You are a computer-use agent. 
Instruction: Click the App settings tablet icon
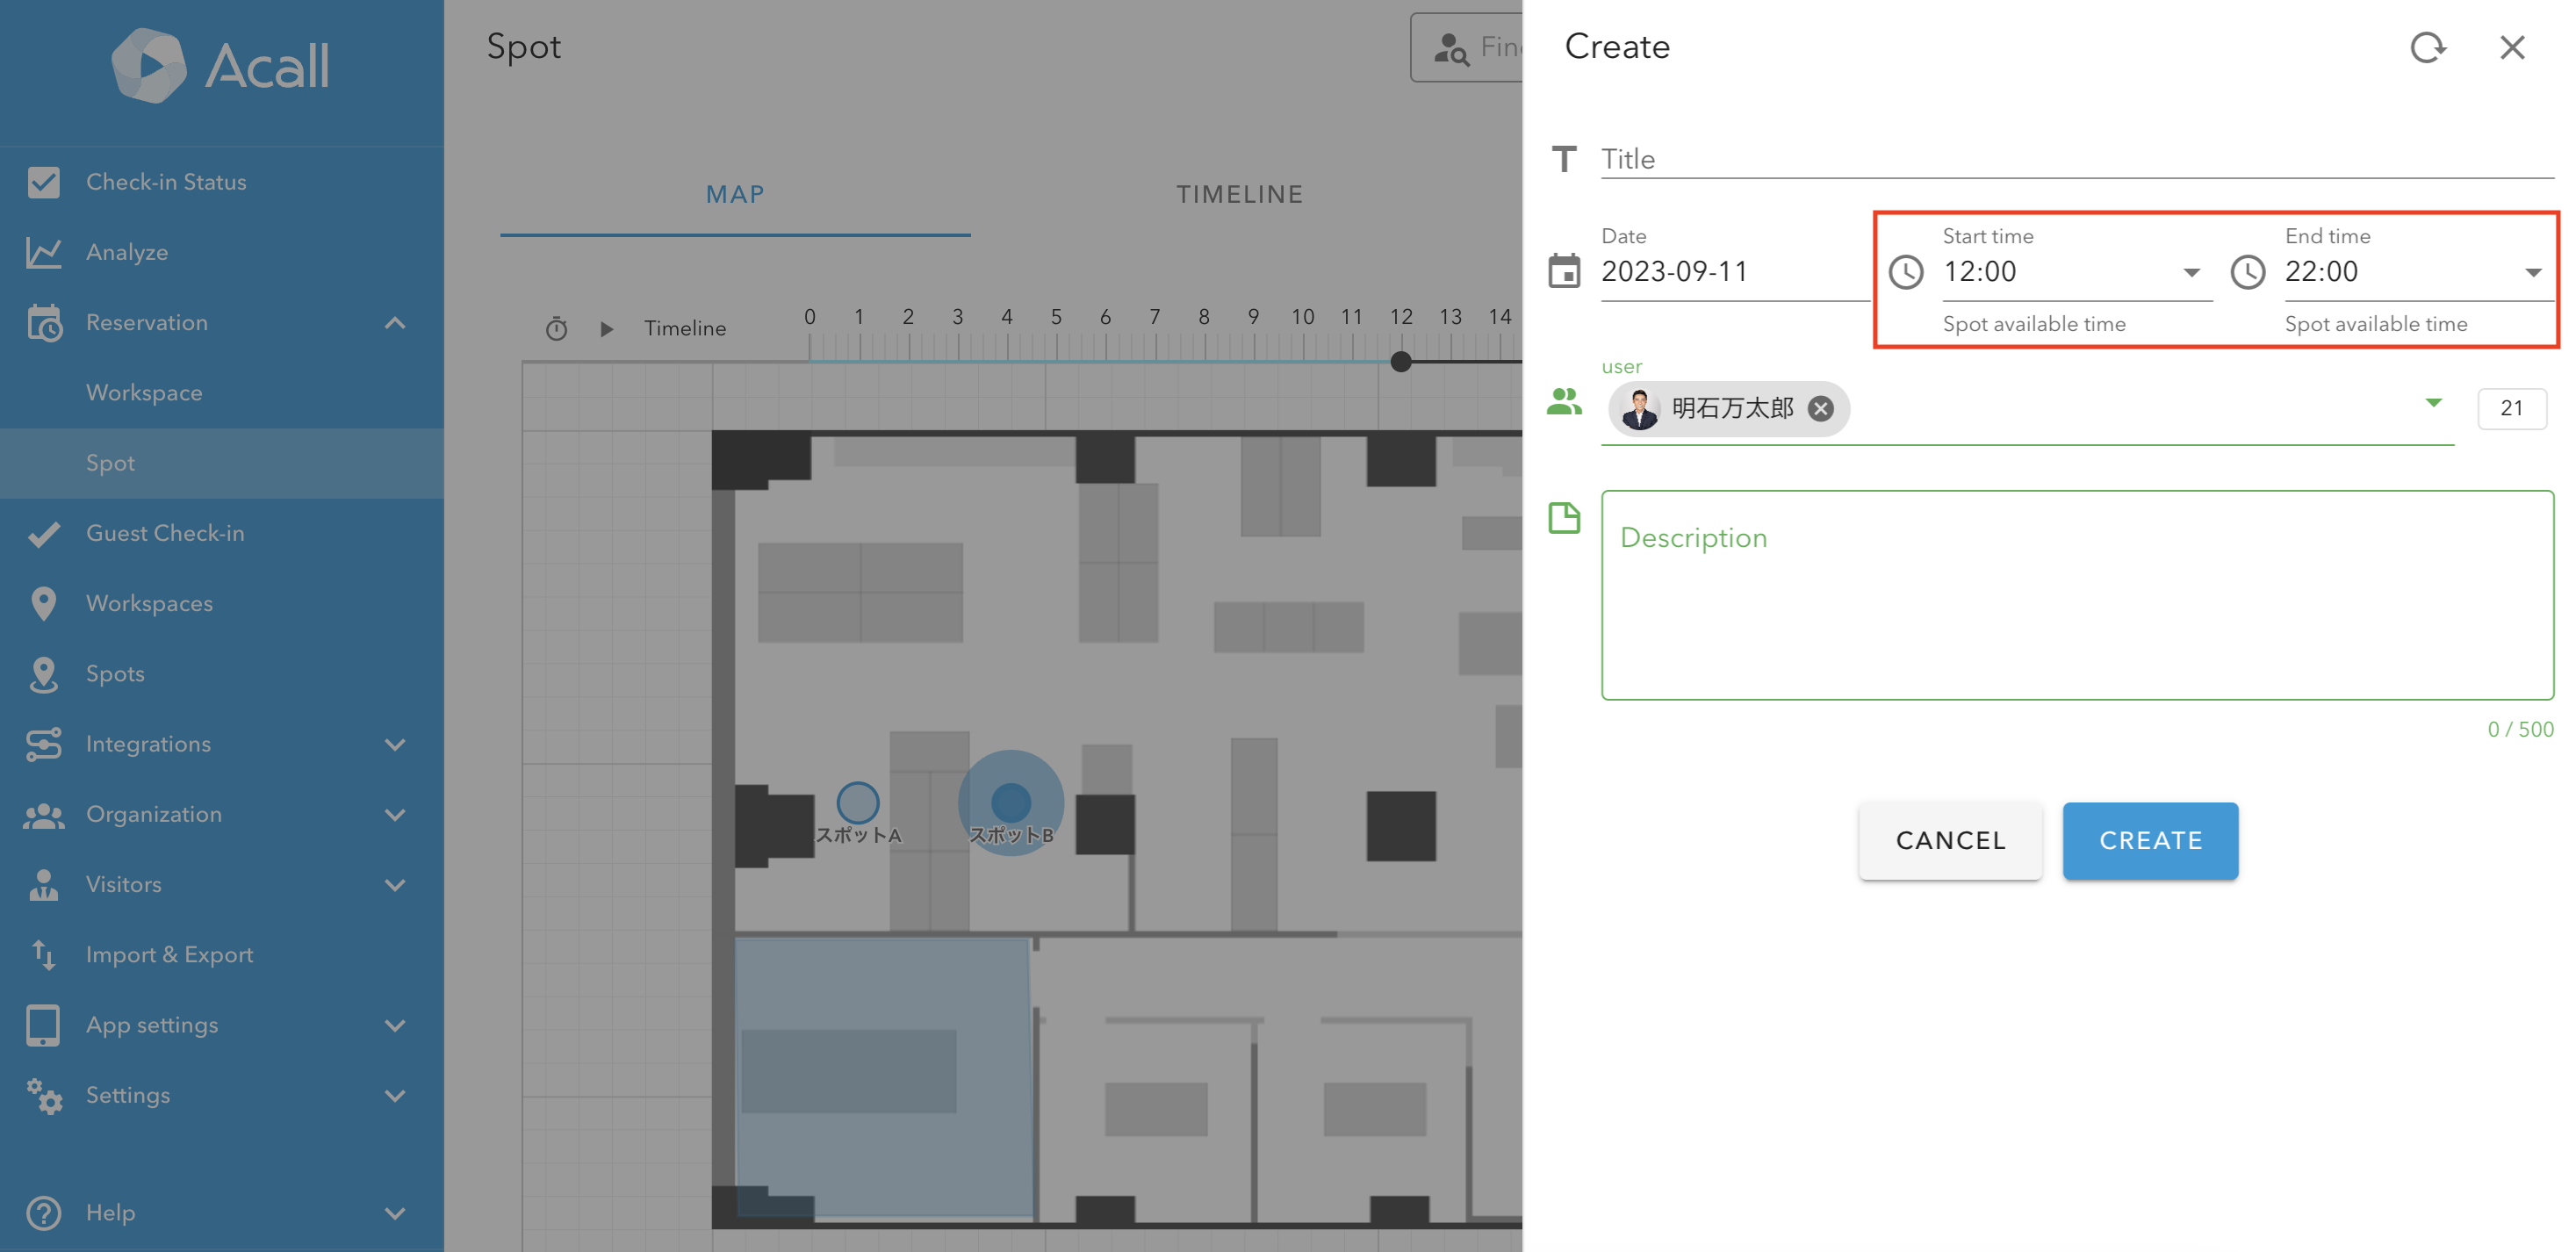43,1025
